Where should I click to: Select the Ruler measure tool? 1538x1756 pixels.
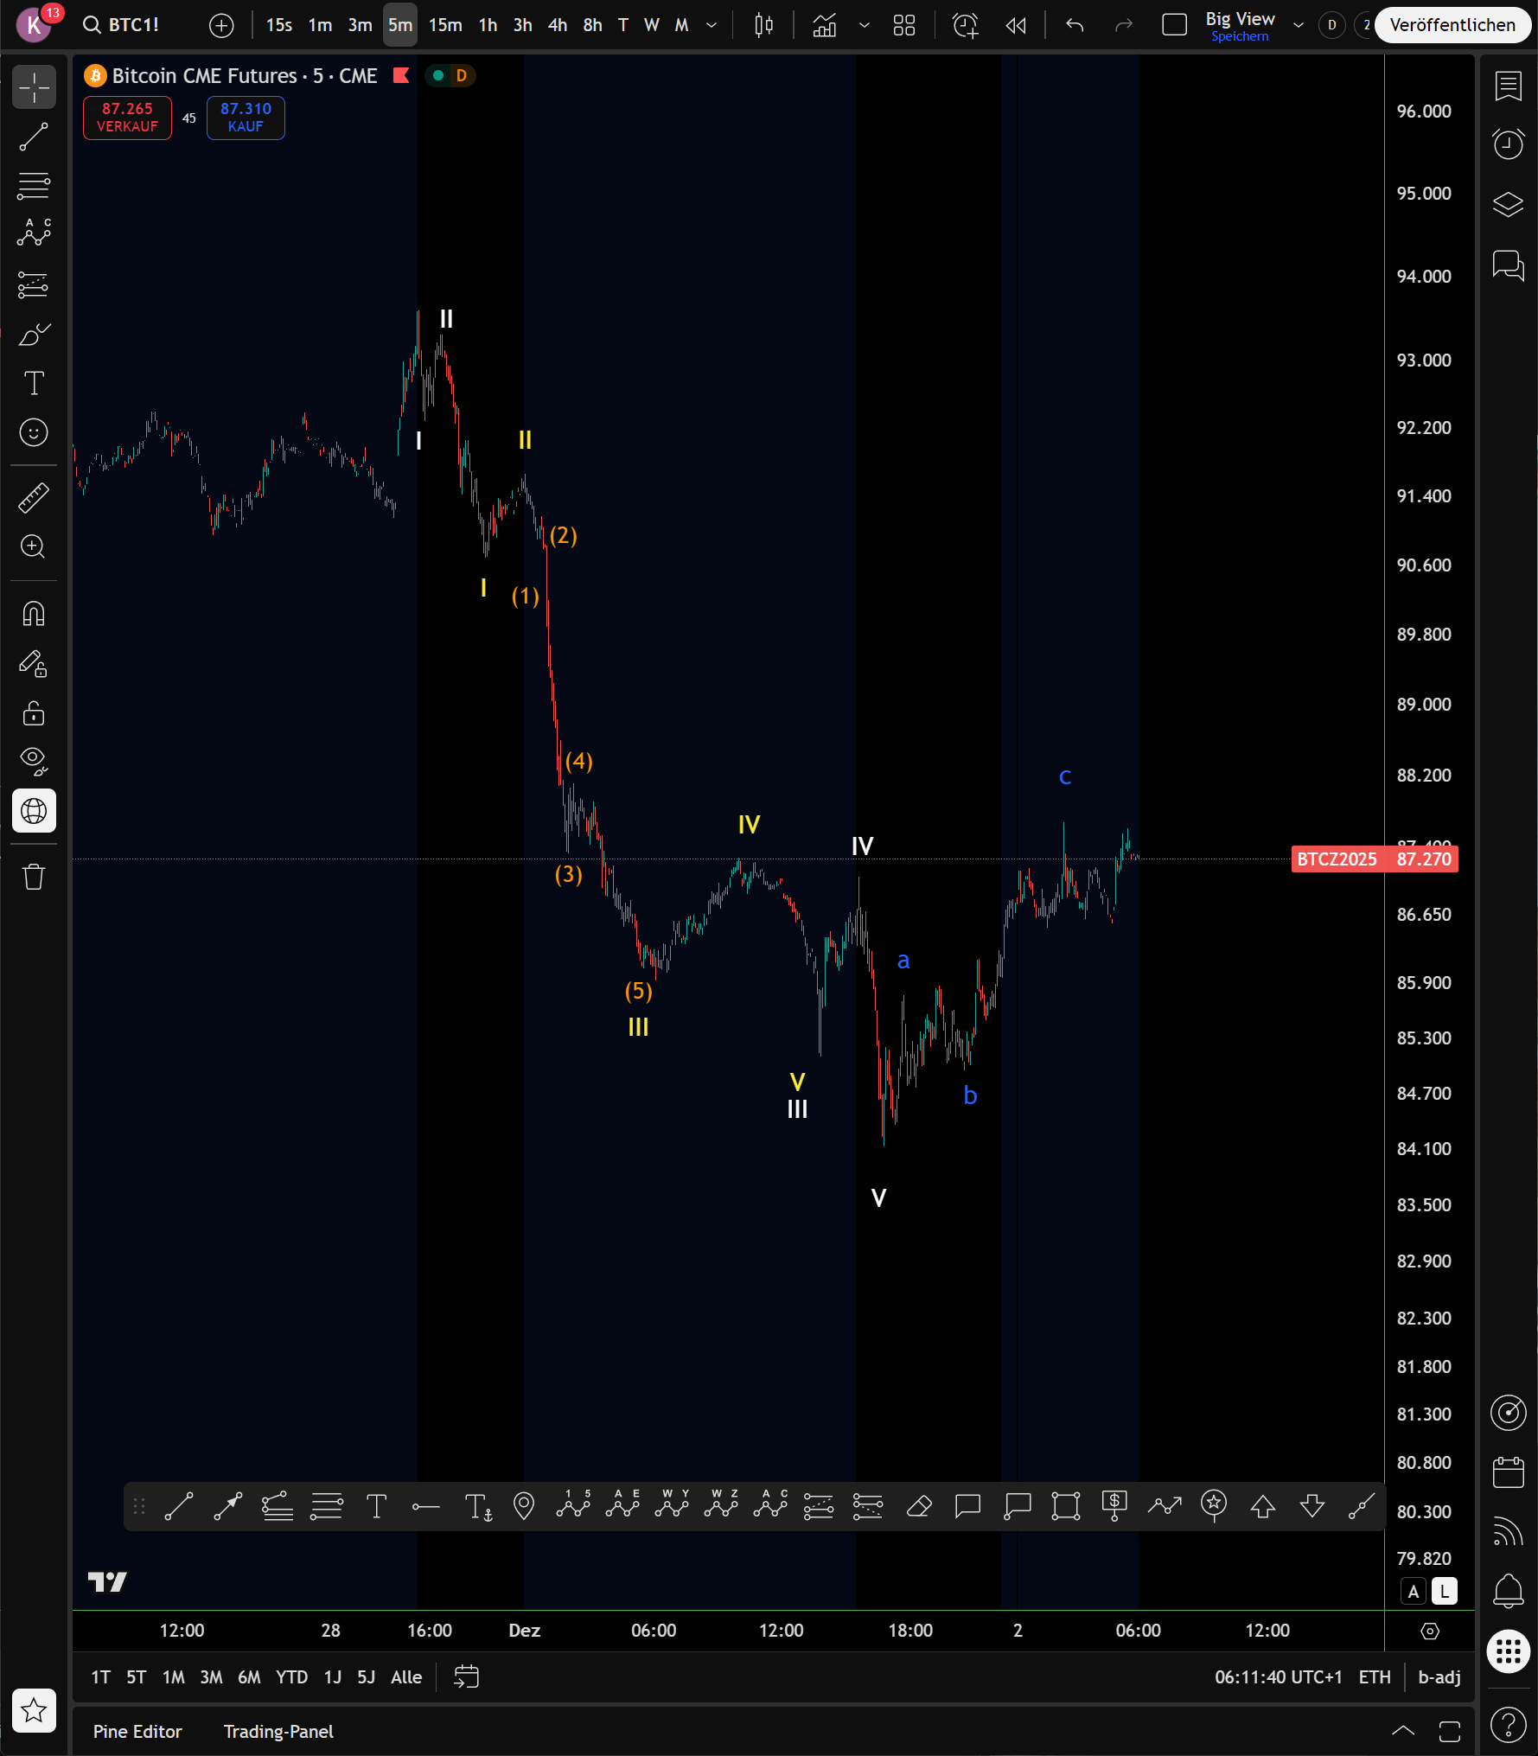tap(34, 498)
